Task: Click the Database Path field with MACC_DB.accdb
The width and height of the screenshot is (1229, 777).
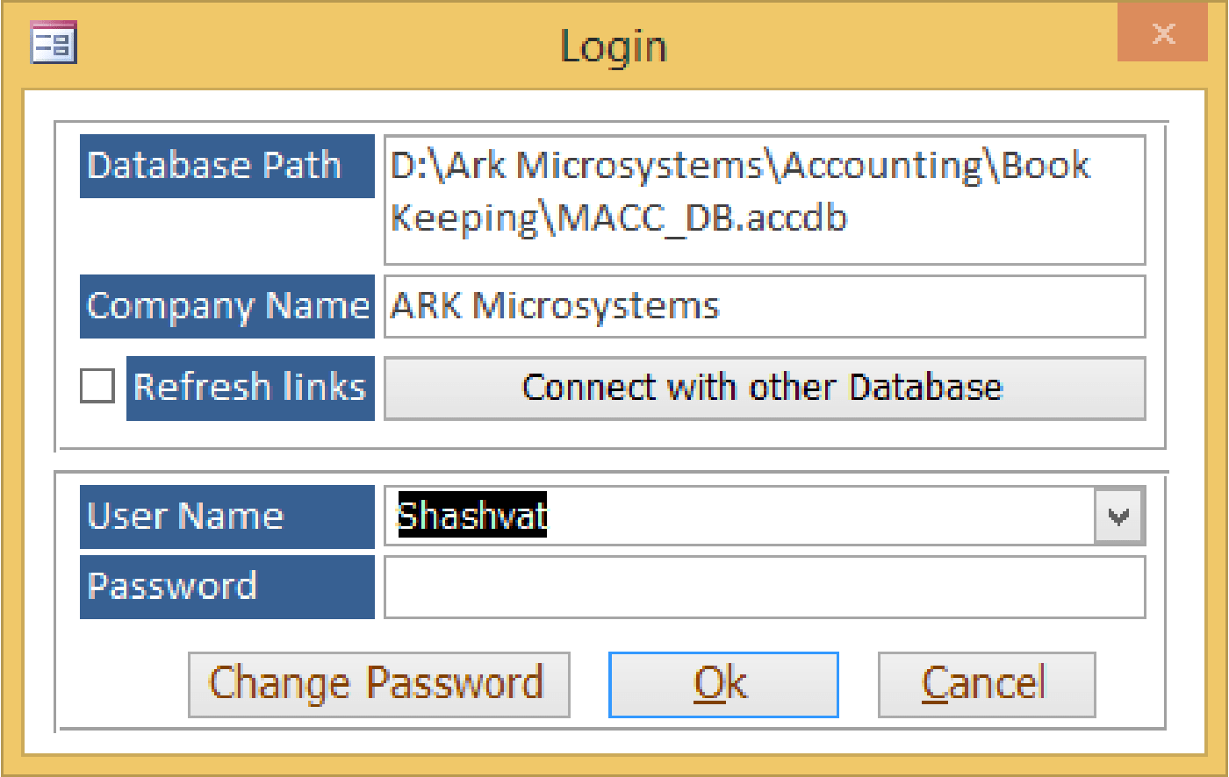Action: (x=765, y=200)
